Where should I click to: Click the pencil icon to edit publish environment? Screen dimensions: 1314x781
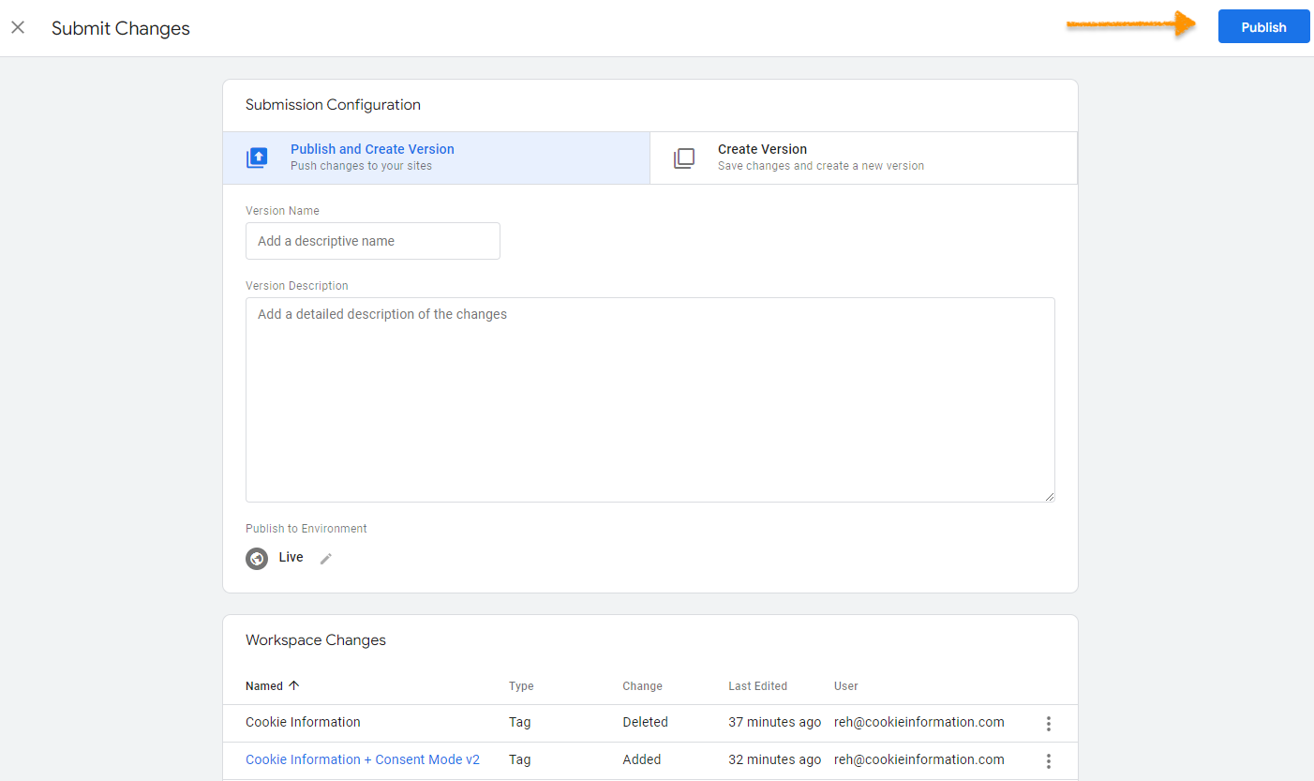pyautogui.click(x=325, y=558)
